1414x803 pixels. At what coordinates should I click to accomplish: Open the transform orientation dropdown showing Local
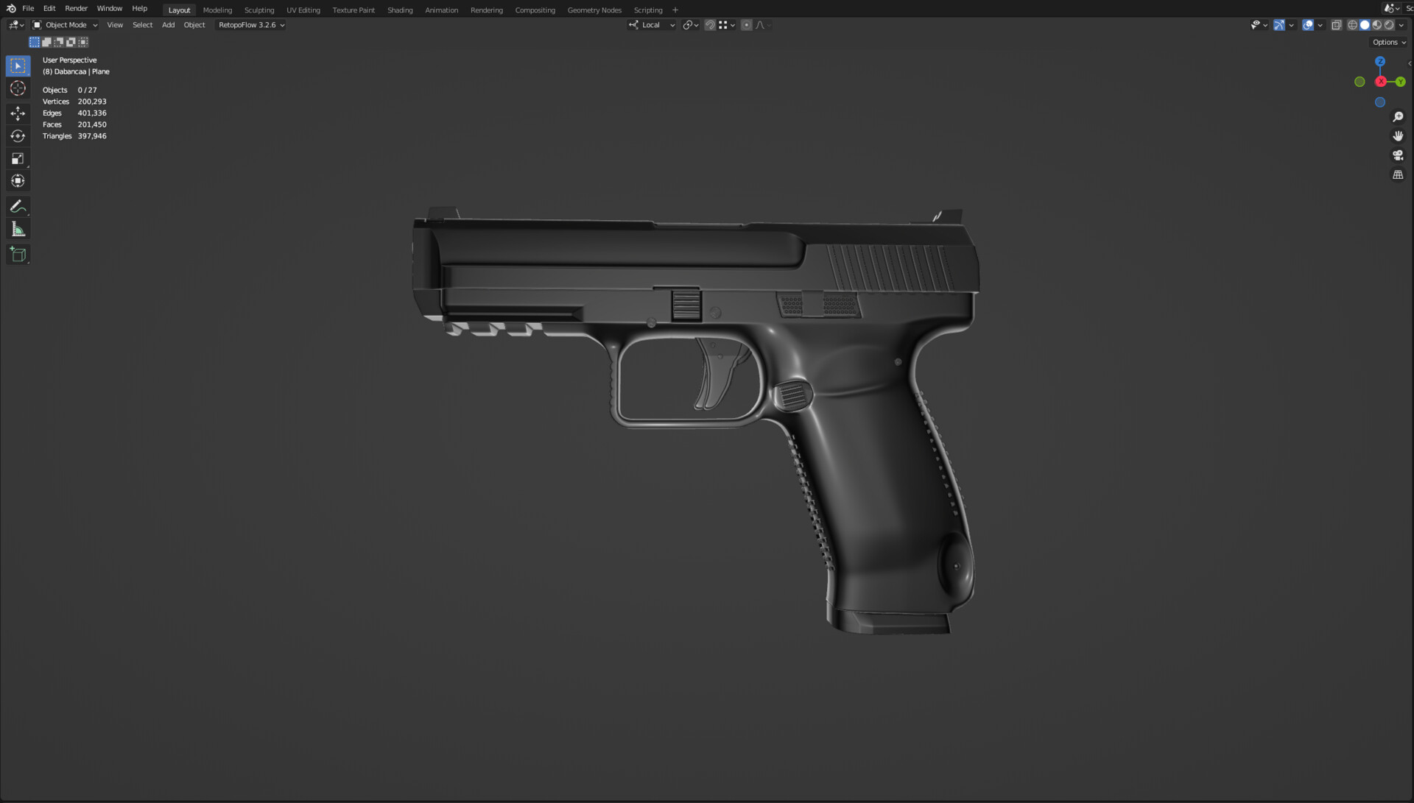(x=651, y=24)
